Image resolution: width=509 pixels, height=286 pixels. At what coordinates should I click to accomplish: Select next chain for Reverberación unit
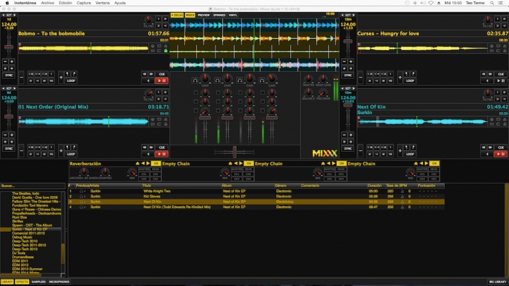(148, 163)
